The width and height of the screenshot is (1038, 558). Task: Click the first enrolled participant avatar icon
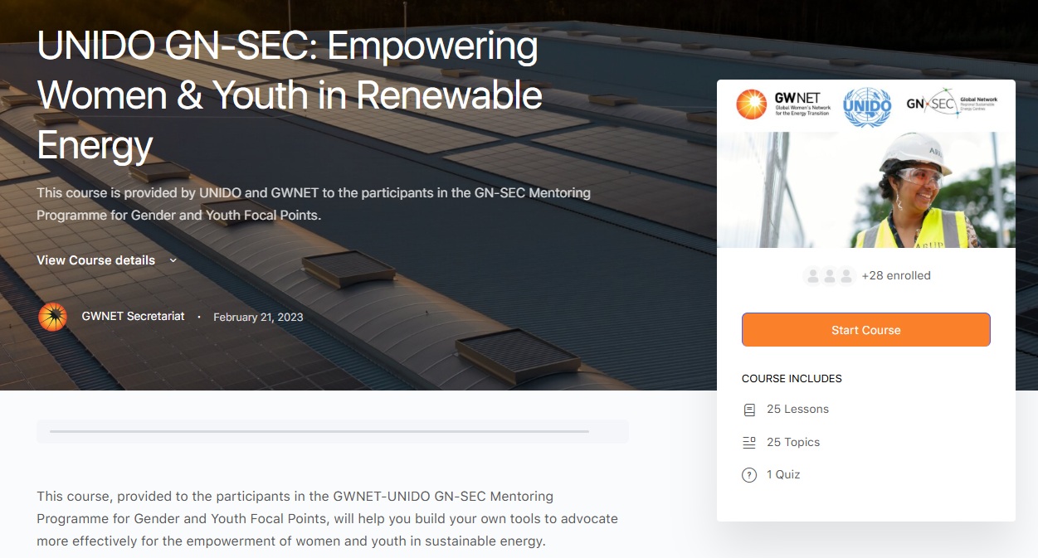(x=811, y=275)
